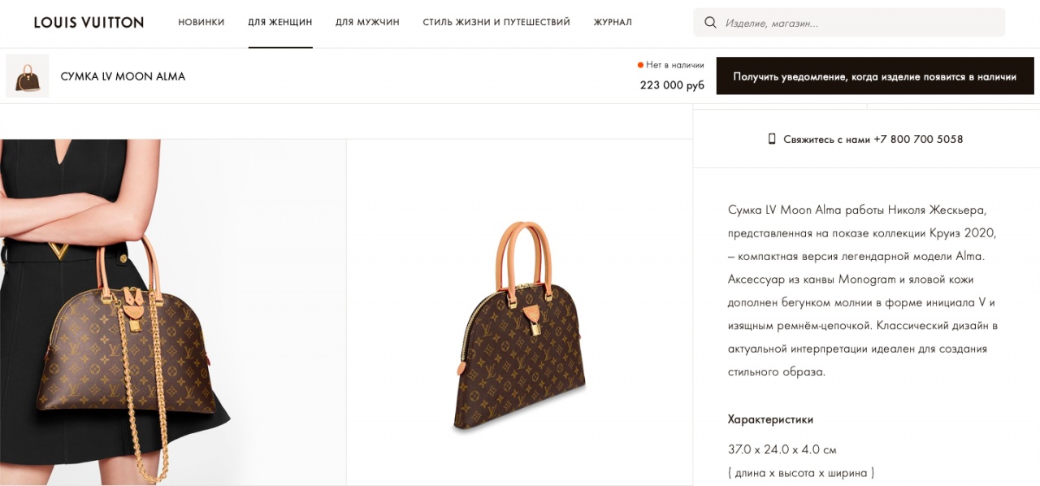
Task: Click the phone icon beside contact text
Action: point(772,139)
